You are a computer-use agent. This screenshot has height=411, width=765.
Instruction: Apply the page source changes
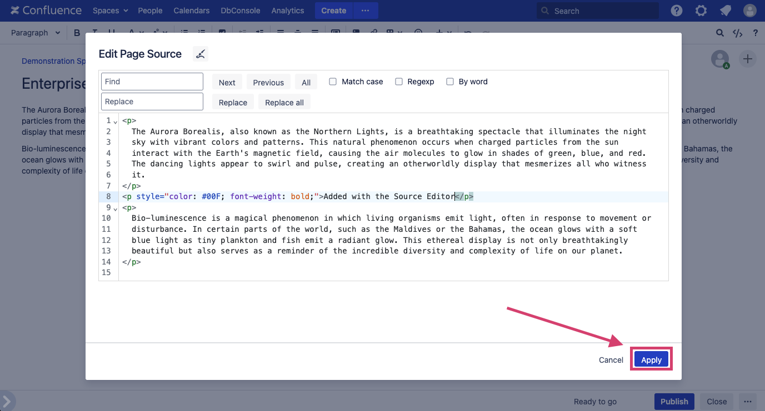pos(651,359)
